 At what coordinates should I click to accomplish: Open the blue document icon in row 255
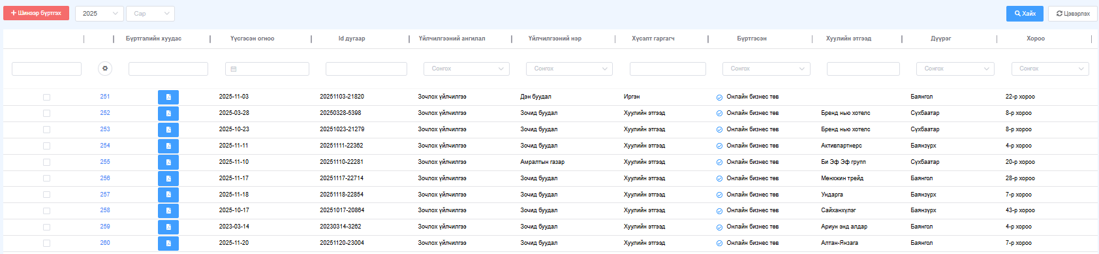[168, 163]
